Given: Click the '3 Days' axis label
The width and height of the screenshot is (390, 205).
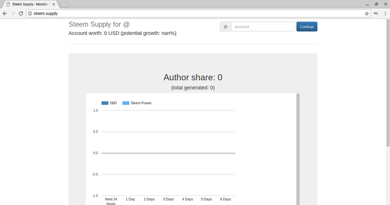Looking at the screenshot, I should (168, 199).
